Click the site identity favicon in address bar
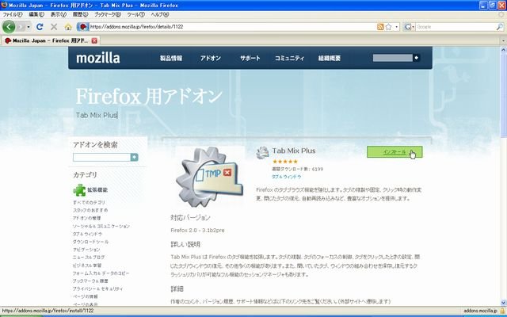Screen dimensions: 507x317 coord(82,27)
